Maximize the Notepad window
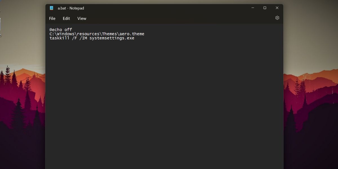 tap(265, 8)
